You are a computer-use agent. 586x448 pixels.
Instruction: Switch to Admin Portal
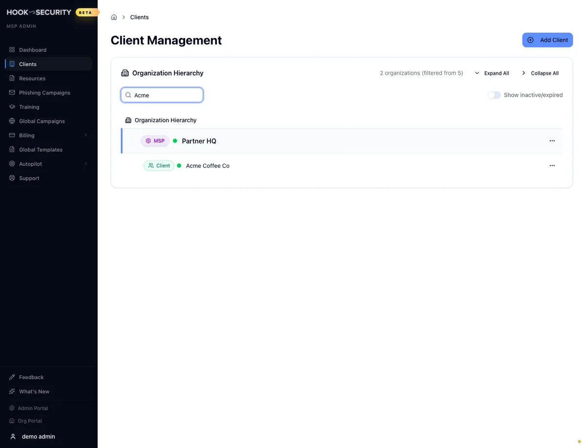pos(49,408)
